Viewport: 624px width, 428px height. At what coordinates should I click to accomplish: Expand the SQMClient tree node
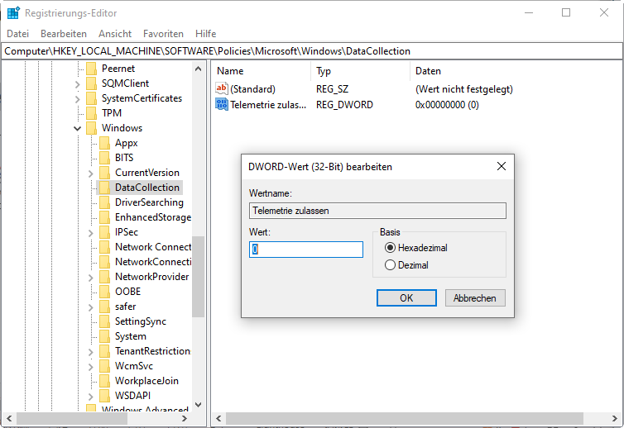click(77, 83)
